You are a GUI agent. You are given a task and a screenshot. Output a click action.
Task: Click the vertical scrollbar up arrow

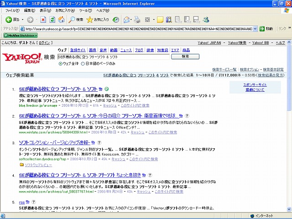pos(289,42)
